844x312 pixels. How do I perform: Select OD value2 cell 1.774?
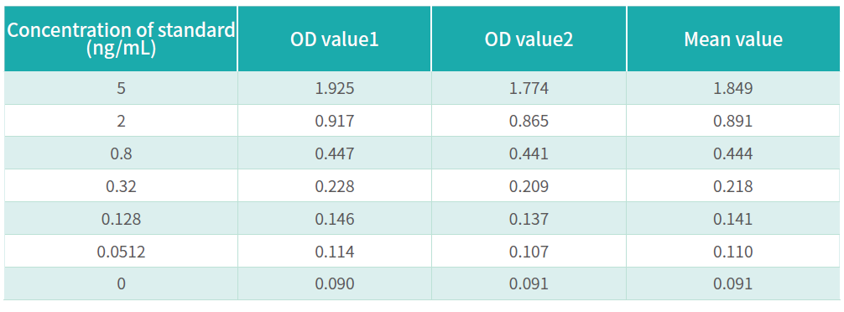point(529,88)
